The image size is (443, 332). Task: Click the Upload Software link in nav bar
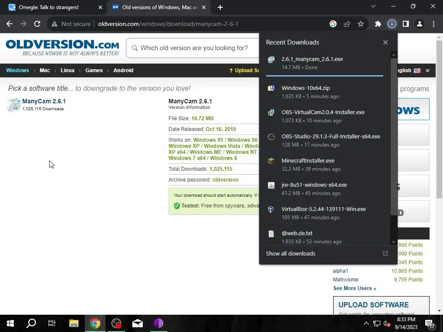coord(244,70)
